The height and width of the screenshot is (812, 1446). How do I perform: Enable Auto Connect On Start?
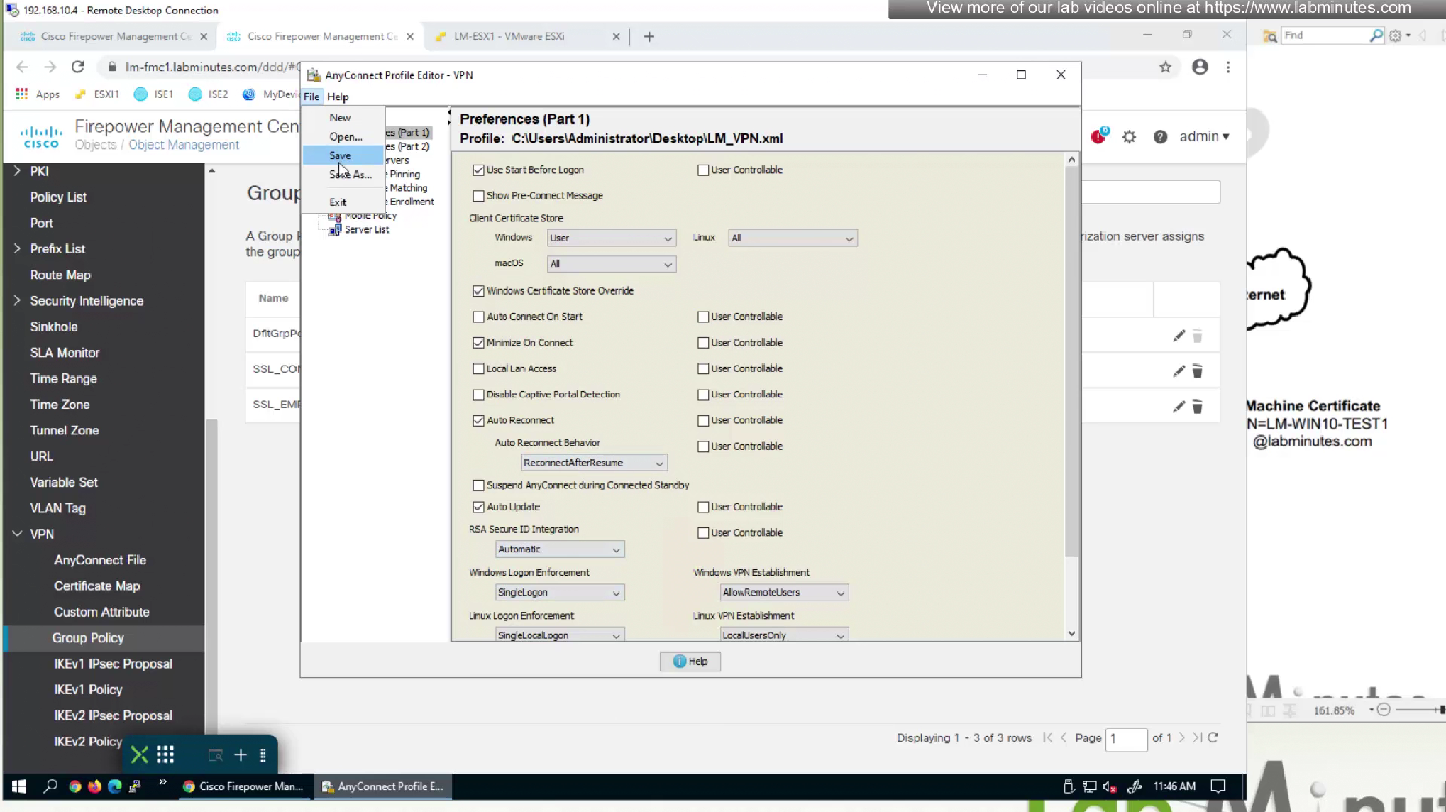pos(478,317)
